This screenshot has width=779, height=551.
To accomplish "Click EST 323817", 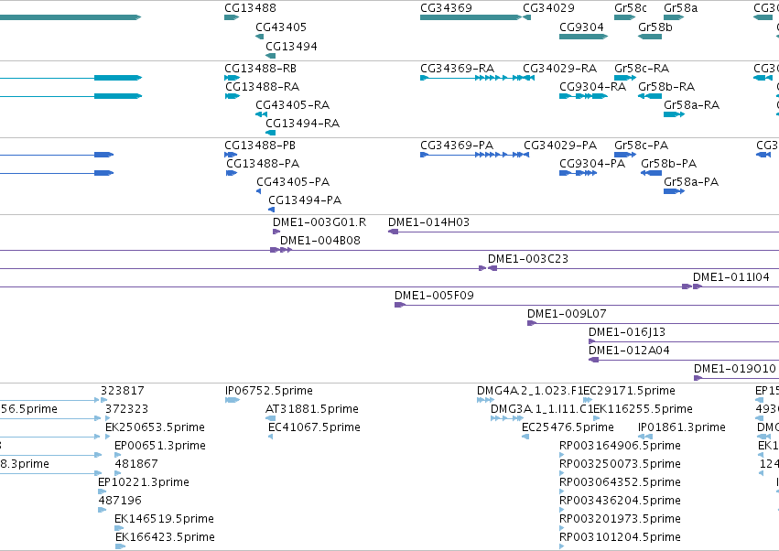I will tap(103, 400).
